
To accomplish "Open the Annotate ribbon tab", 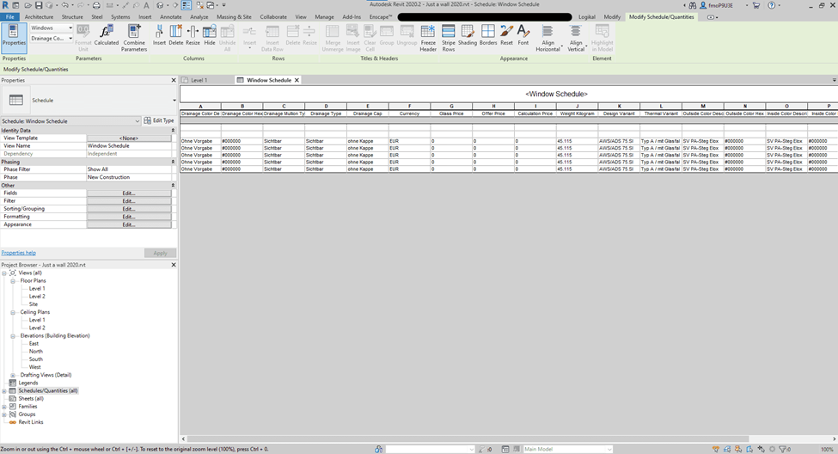I will (170, 16).
